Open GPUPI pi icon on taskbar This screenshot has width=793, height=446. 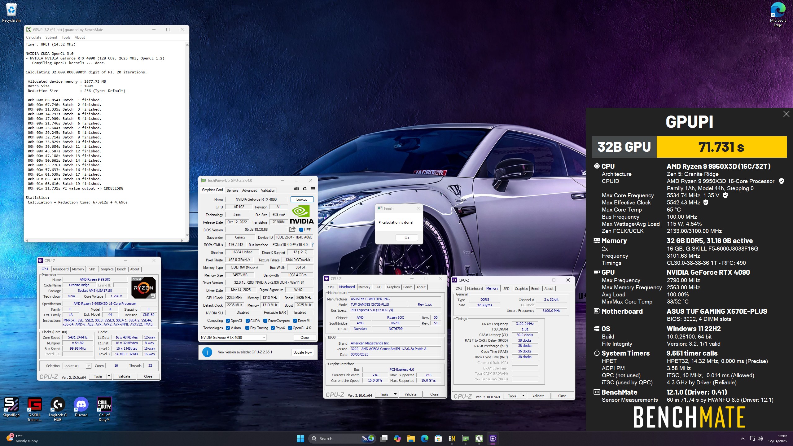479,439
